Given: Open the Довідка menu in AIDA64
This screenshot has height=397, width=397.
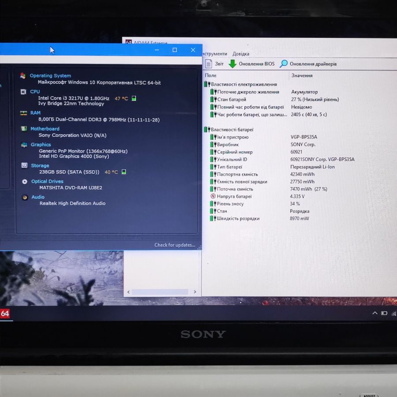Looking at the screenshot, I should tap(241, 54).
